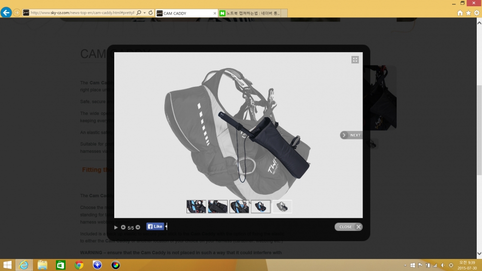The height and width of the screenshot is (271, 482).
Task: Click NEXT to view next image
Action: coord(351,135)
